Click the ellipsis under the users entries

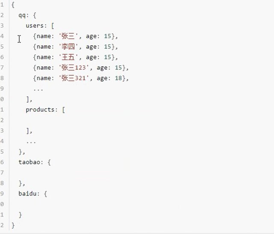point(38,89)
